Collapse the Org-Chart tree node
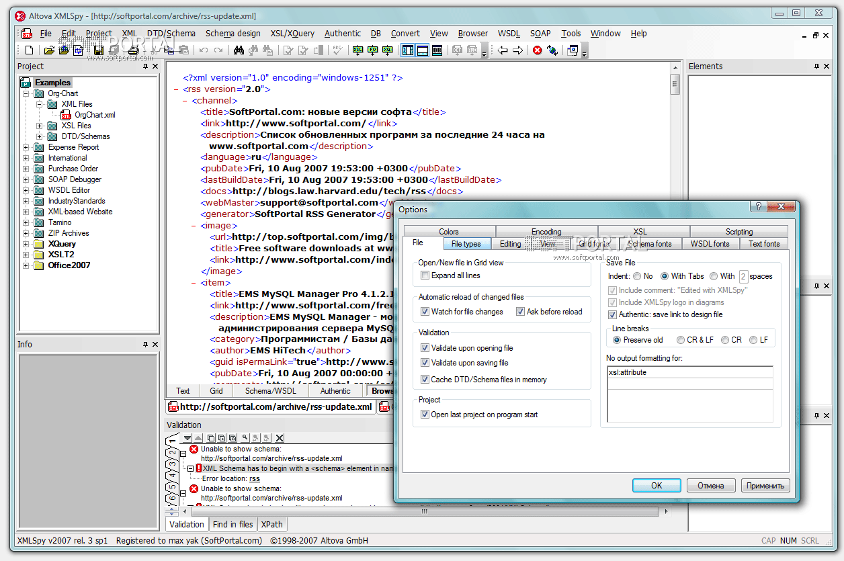844x561 pixels. click(26, 93)
